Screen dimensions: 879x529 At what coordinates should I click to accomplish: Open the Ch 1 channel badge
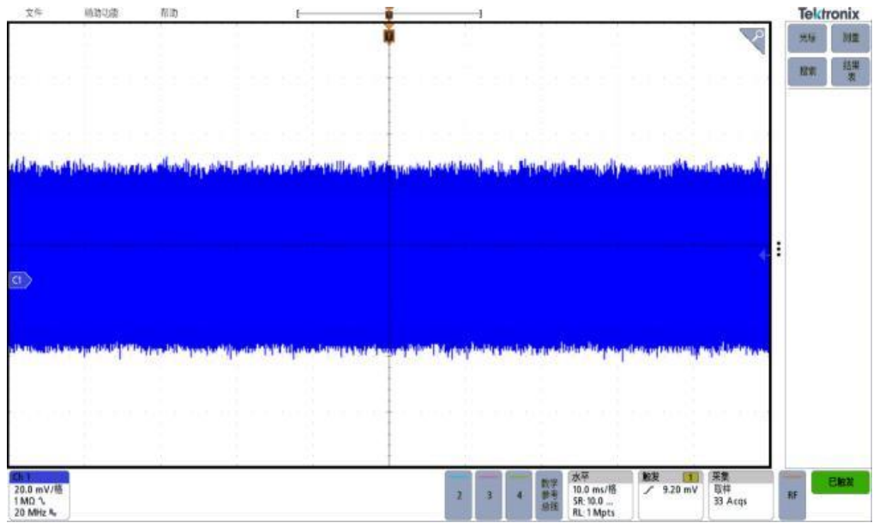(39, 496)
